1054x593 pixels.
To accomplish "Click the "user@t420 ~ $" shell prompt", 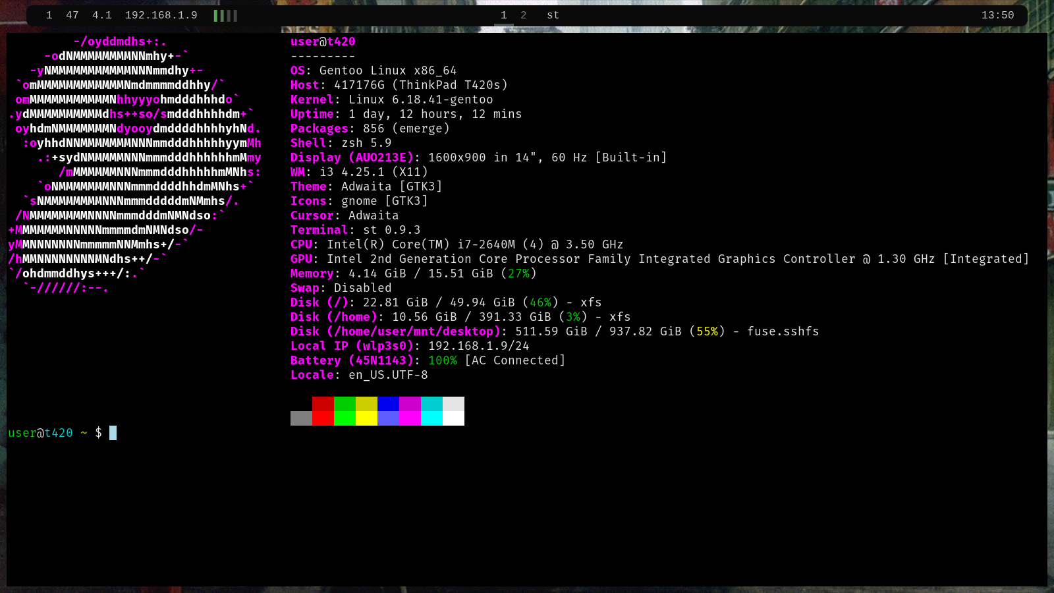I will pos(55,433).
